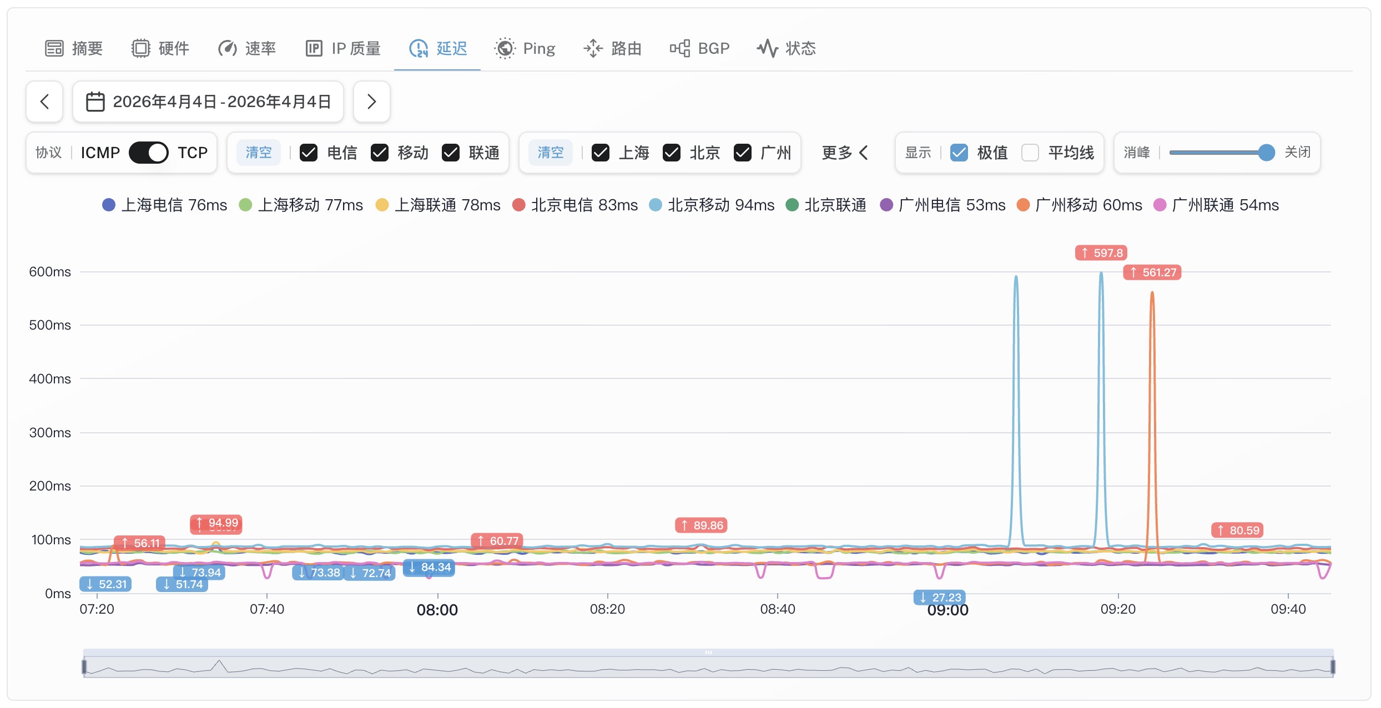Switch to the IP 质量 tab

tap(343, 49)
